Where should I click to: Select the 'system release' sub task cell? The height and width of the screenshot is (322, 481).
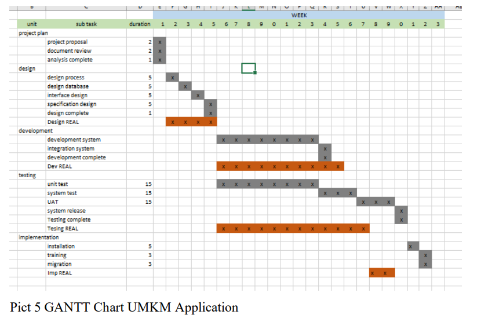86,211
